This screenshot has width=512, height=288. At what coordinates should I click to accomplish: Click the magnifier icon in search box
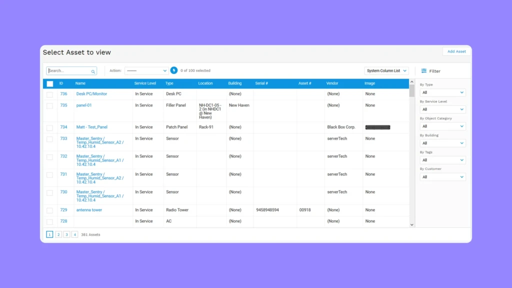pos(93,71)
